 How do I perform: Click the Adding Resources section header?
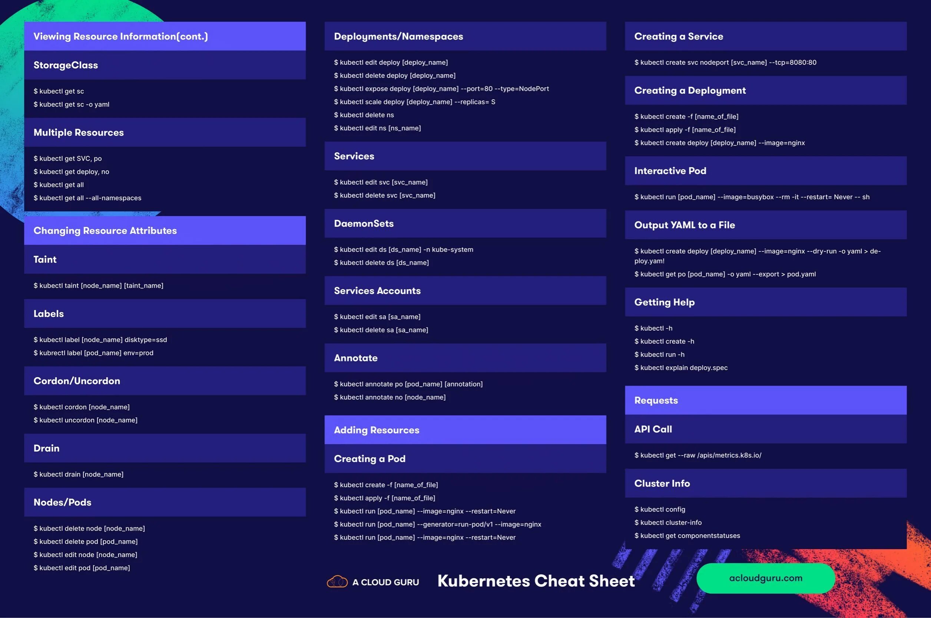tap(376, 430)
